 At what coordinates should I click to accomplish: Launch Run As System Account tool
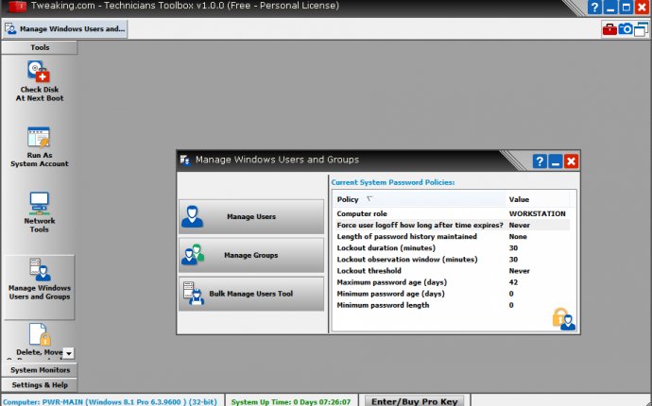(x=39, y=147)
